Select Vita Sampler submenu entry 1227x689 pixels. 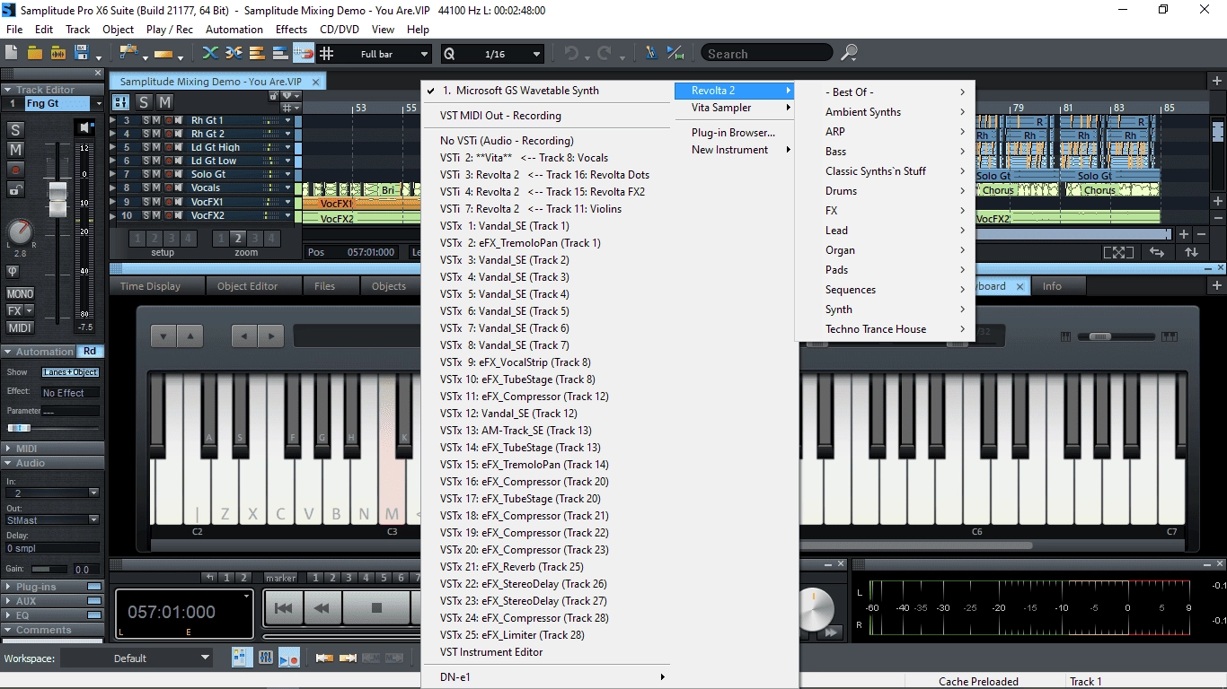pos(735,108)
